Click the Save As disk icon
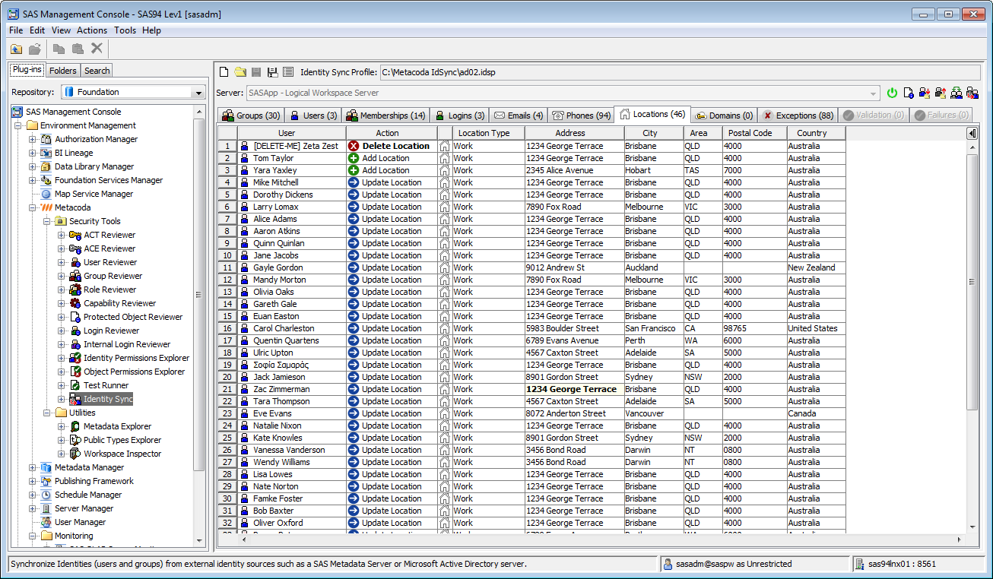The height and width of the screenshot is (579, 993). click(x=272, y=72)
